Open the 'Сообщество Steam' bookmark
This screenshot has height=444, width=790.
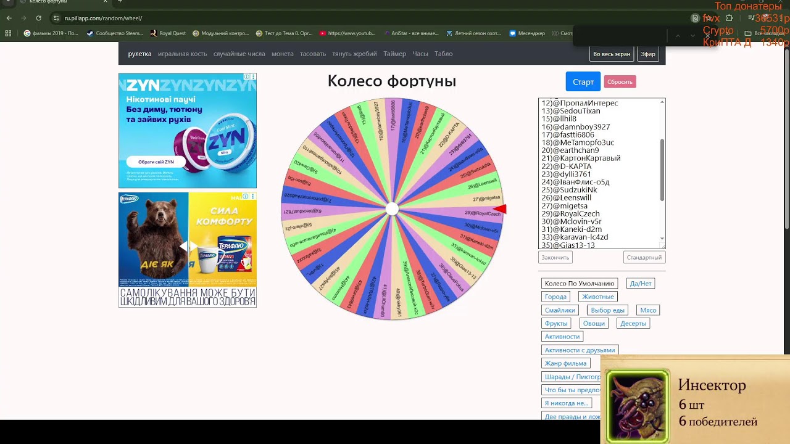pos(115,33)
